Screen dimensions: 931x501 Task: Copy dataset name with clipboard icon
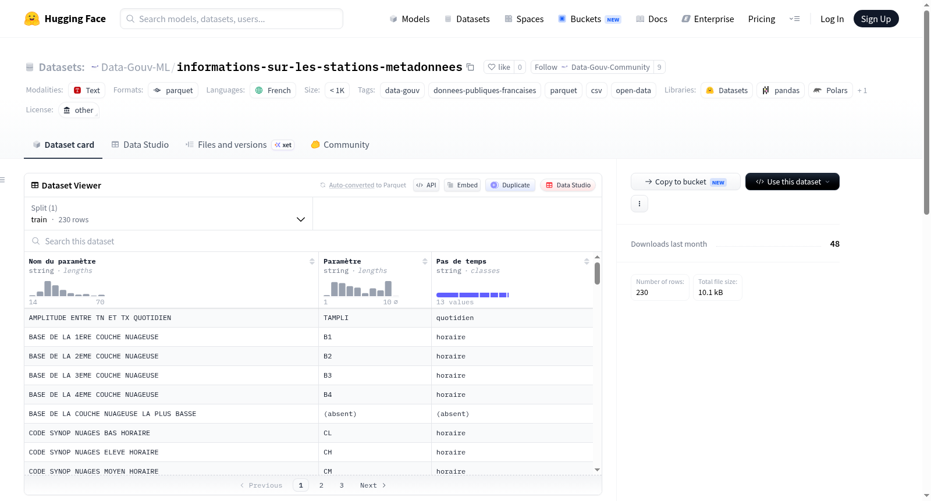470,67
